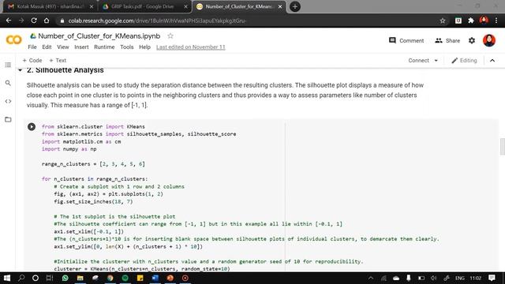This screenshot has width=505, height=284.
Task: Open a new browser tab
Action: point(294,6)
